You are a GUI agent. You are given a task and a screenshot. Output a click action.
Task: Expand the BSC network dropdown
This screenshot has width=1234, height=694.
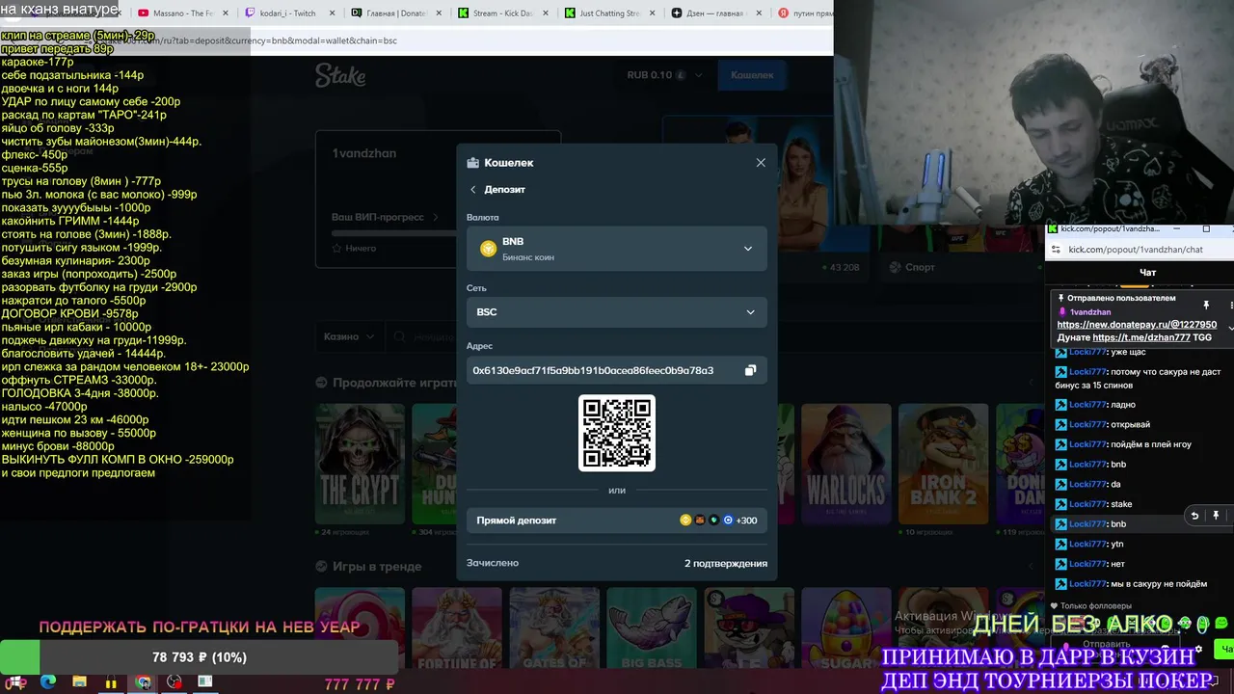tap(617, 312)
